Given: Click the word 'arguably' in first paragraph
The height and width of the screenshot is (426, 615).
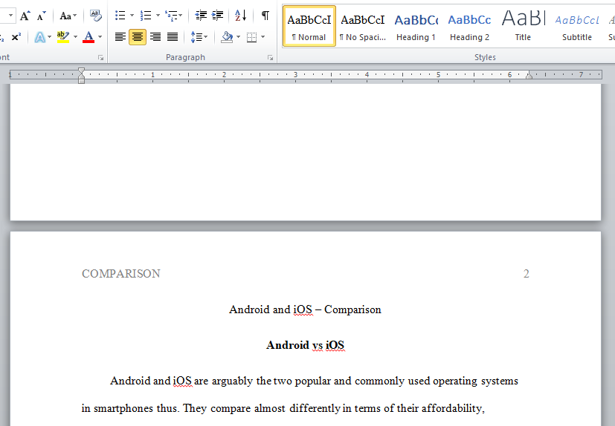Looking at the screenshot, I should point(232,381).
